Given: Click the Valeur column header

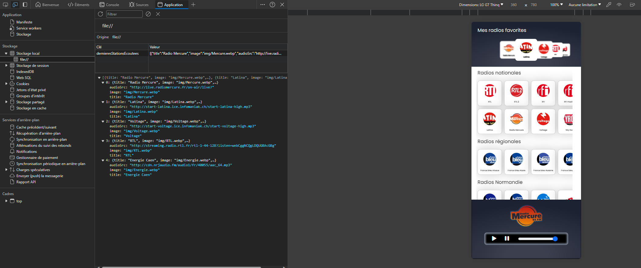Looking at the screenshot, I should pyautogui.click(x=218, y=47).
